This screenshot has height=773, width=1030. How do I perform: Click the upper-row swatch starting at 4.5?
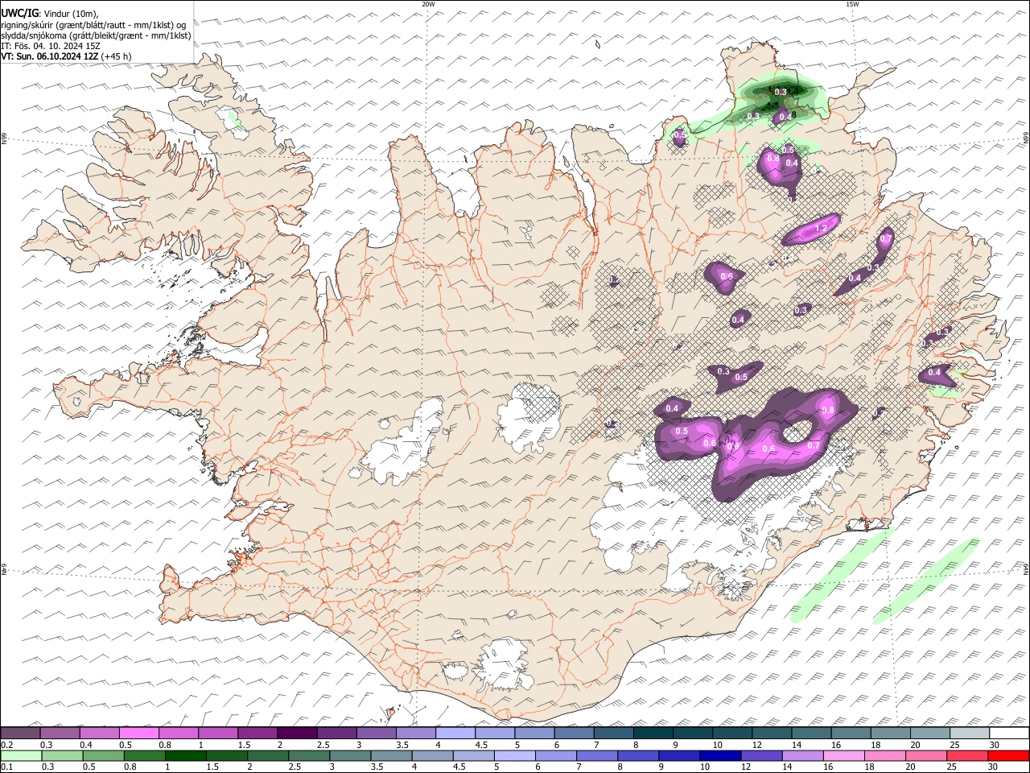pyautogui.click(x=495, y=733)
